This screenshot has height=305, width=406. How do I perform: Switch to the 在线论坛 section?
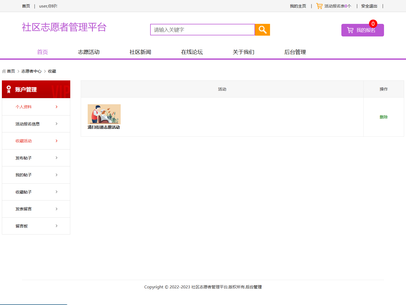coord(192,52)
